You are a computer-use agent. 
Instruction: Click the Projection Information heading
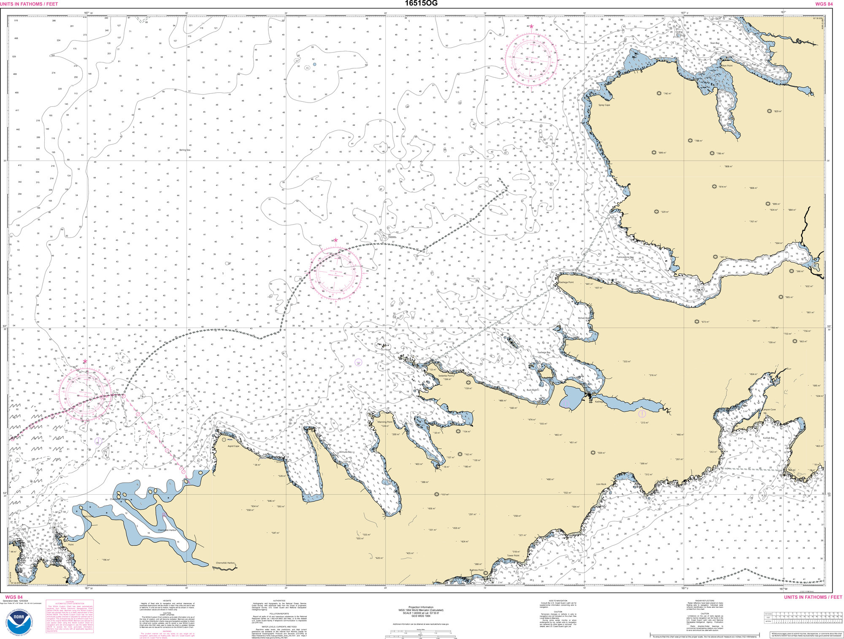[x=421, y=607]
